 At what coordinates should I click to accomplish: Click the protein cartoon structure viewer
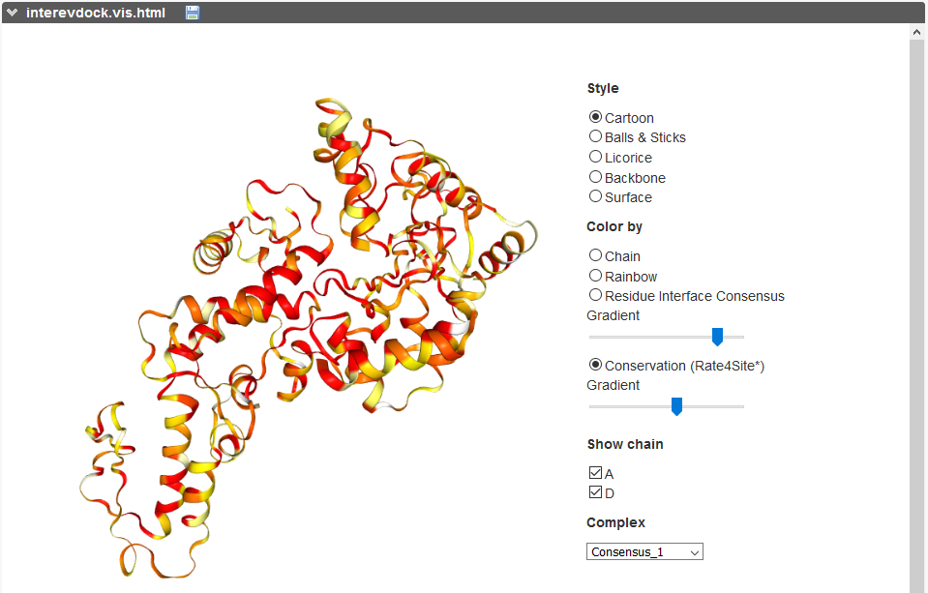308,338
